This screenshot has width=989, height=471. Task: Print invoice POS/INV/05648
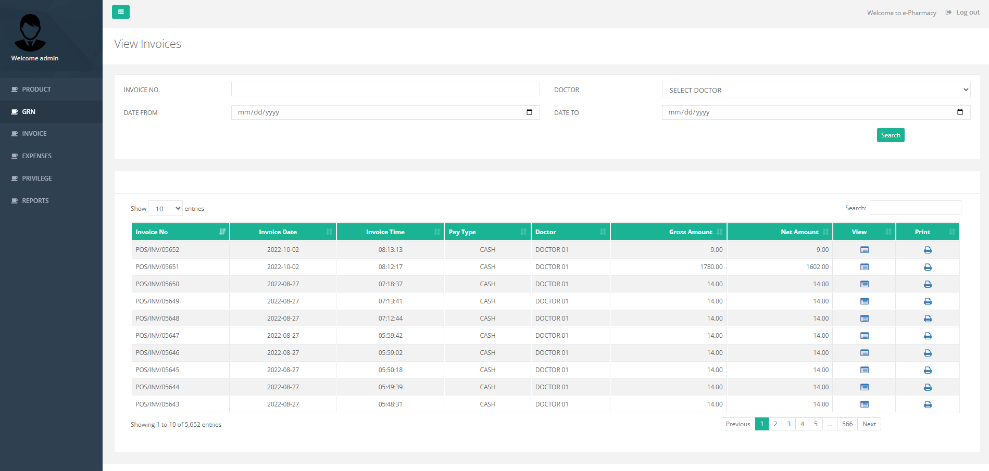(928, 318)
